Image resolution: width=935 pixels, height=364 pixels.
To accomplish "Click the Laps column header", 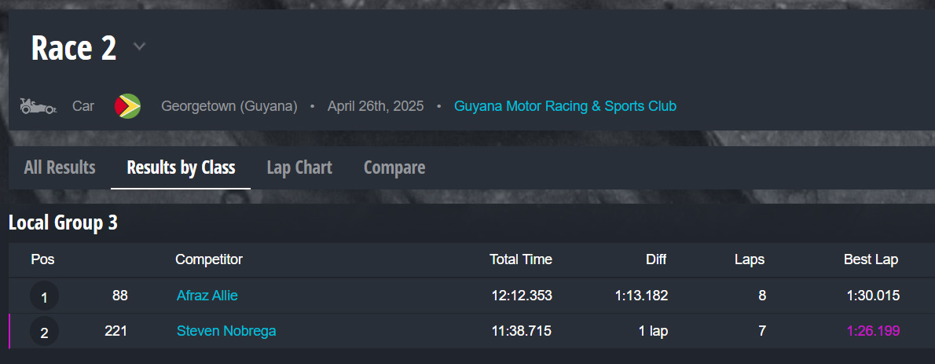I will pyautogui.click(x=749, y=259).
